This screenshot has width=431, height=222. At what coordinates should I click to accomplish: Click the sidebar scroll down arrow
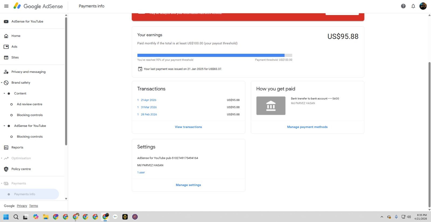pos(66,199)
